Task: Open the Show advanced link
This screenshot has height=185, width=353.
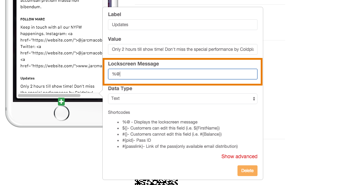Action: (x=239, y=156)
